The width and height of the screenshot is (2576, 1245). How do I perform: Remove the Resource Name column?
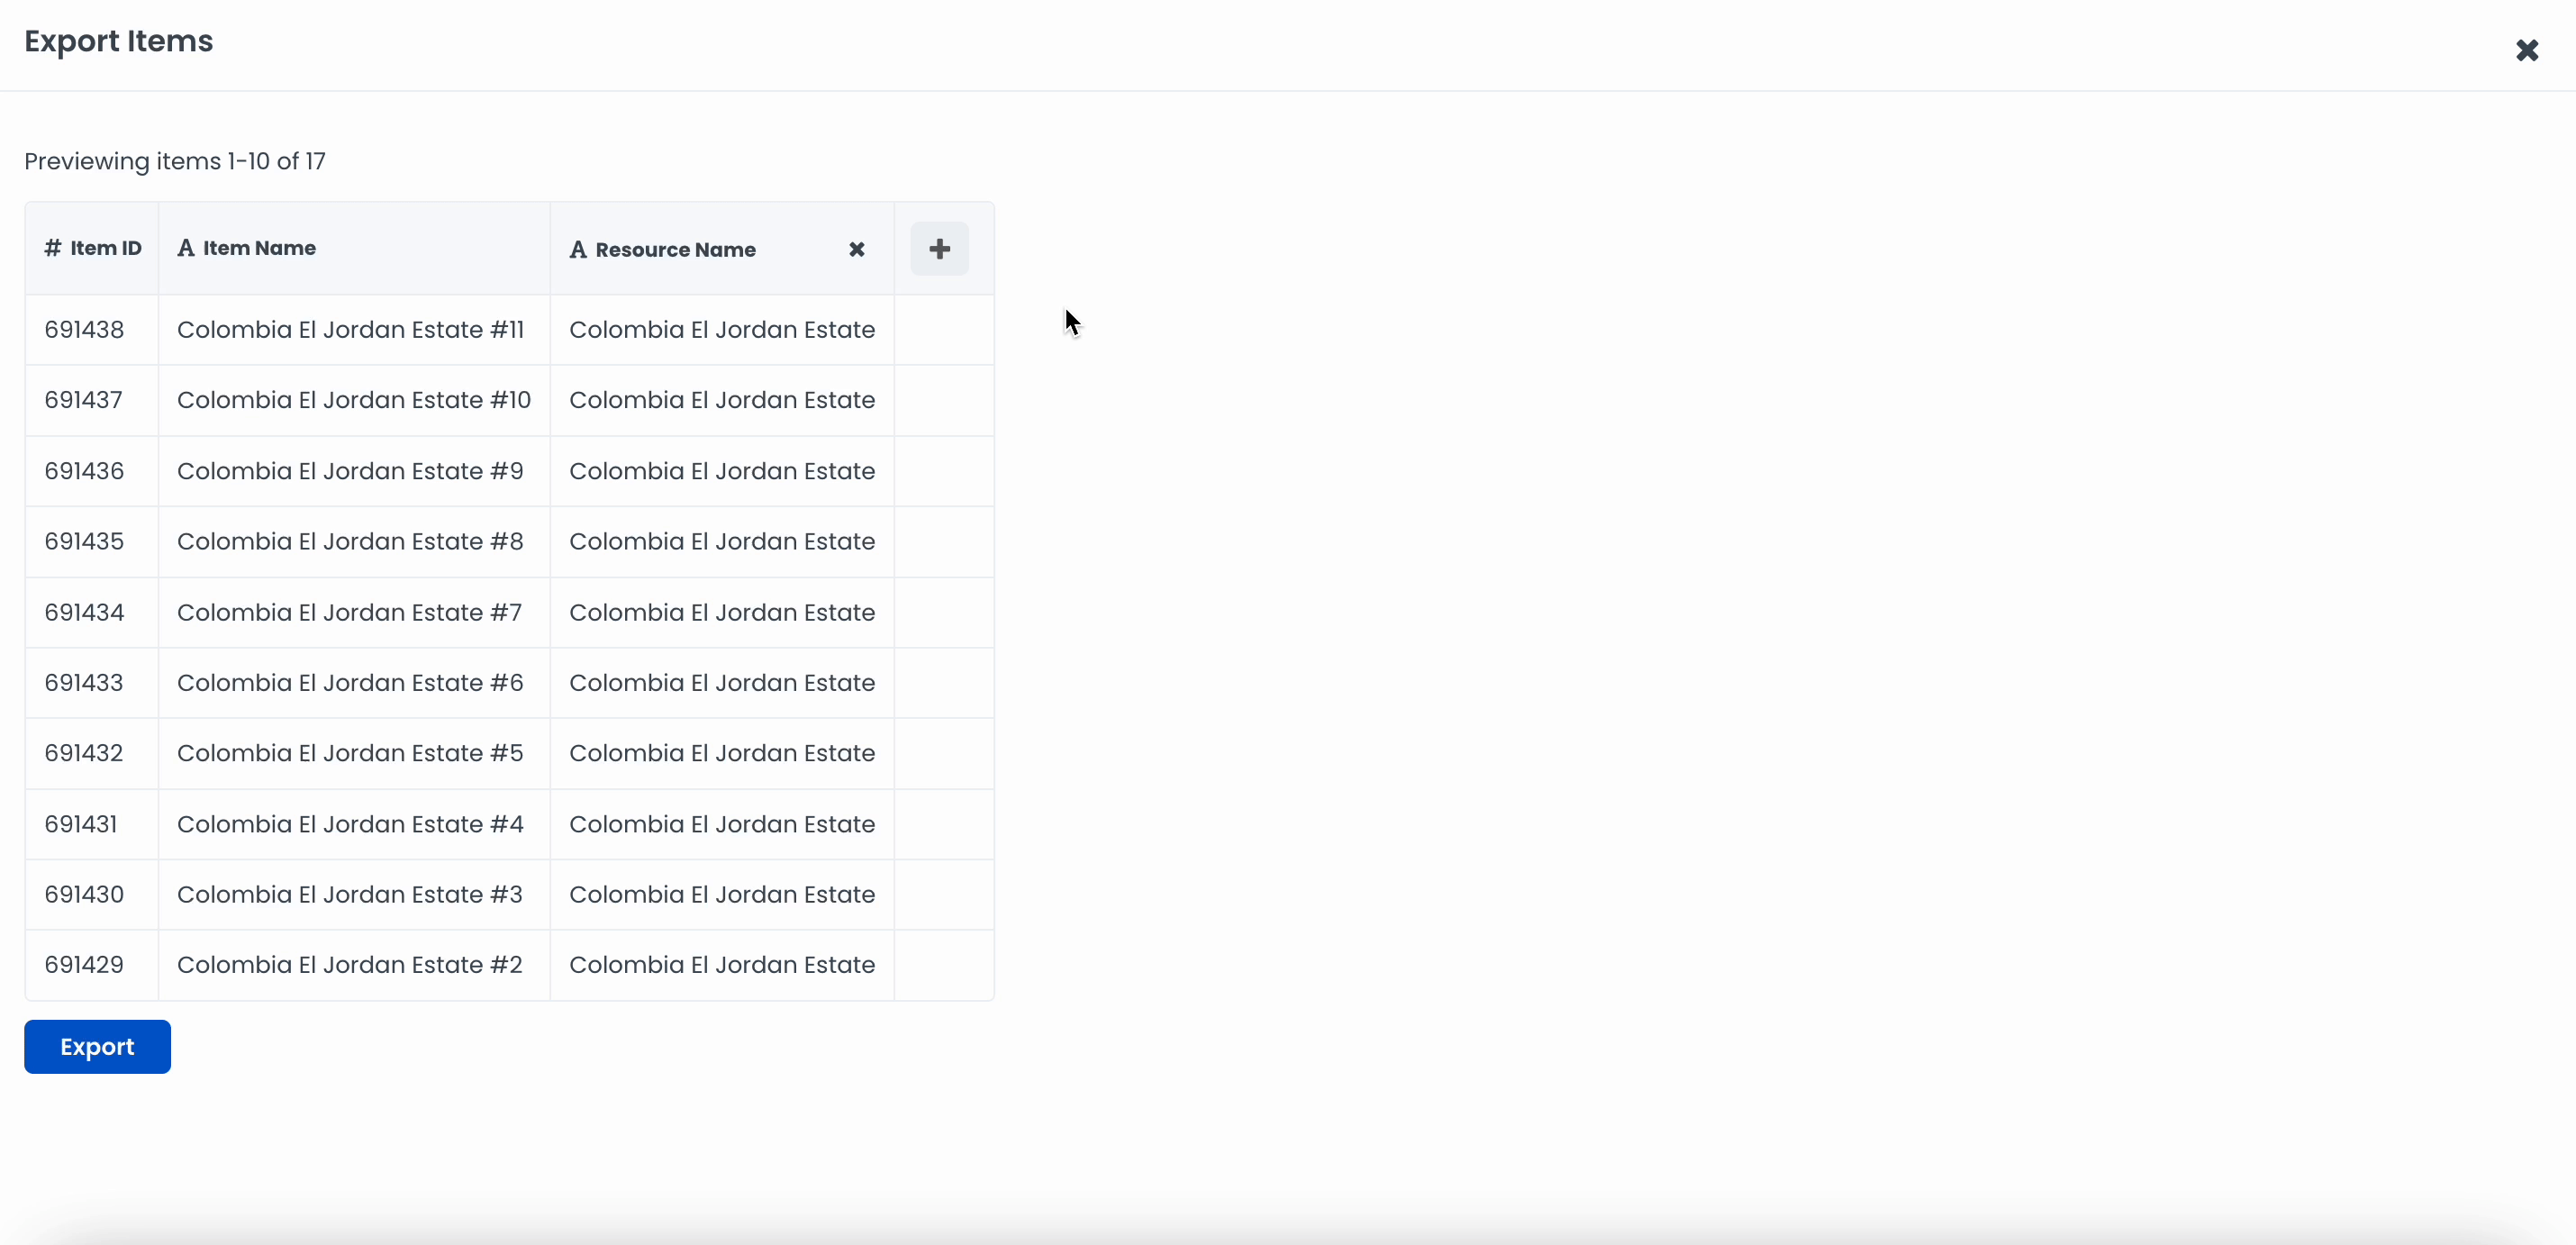(856, 250)
